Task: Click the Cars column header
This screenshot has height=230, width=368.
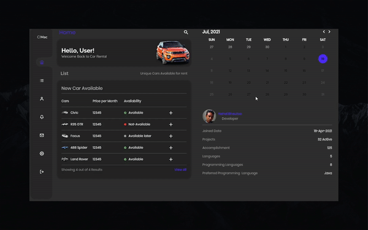Action: 65,101
